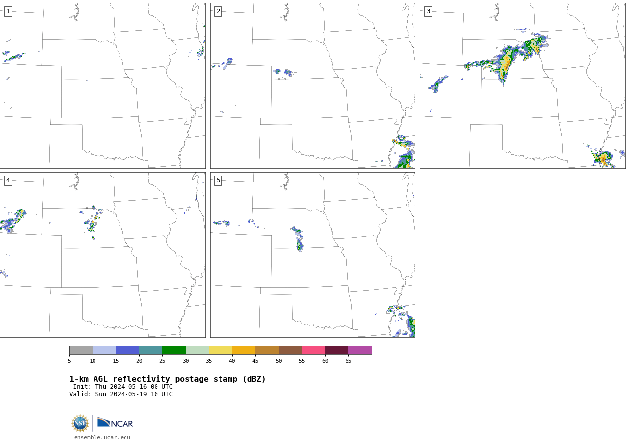Click the colorbar tick label 35
Image resolution: width=630 pixels, height=443 pixels.
[209, 361]
